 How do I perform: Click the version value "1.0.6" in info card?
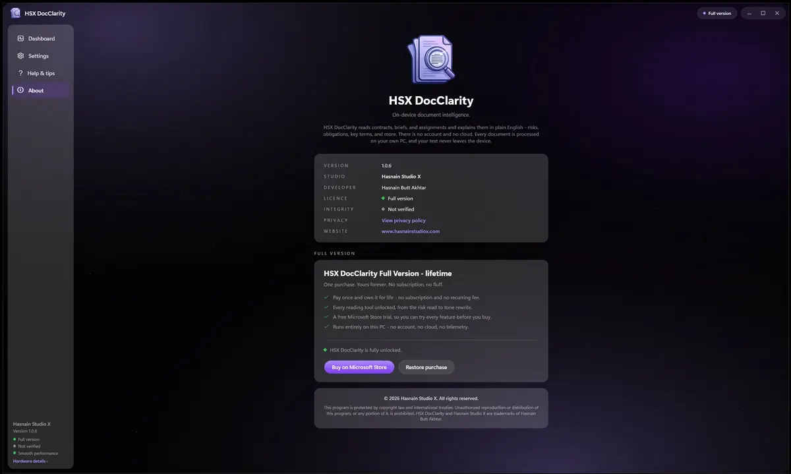(386, 165)
